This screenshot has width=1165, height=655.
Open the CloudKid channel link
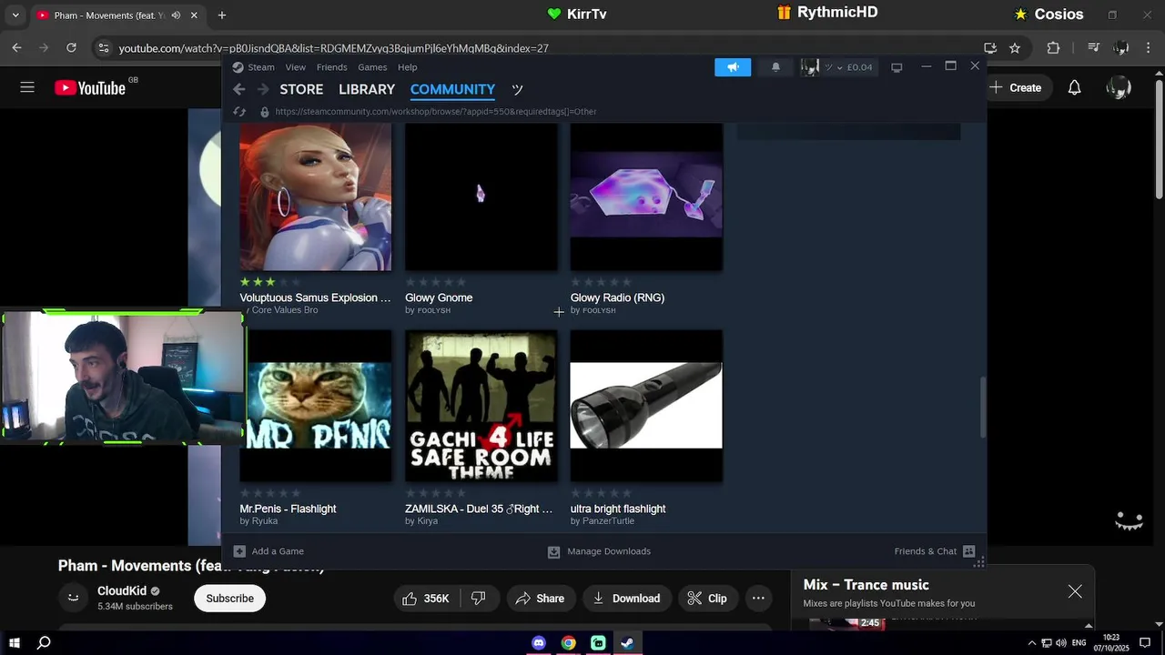tap(122, 591)
